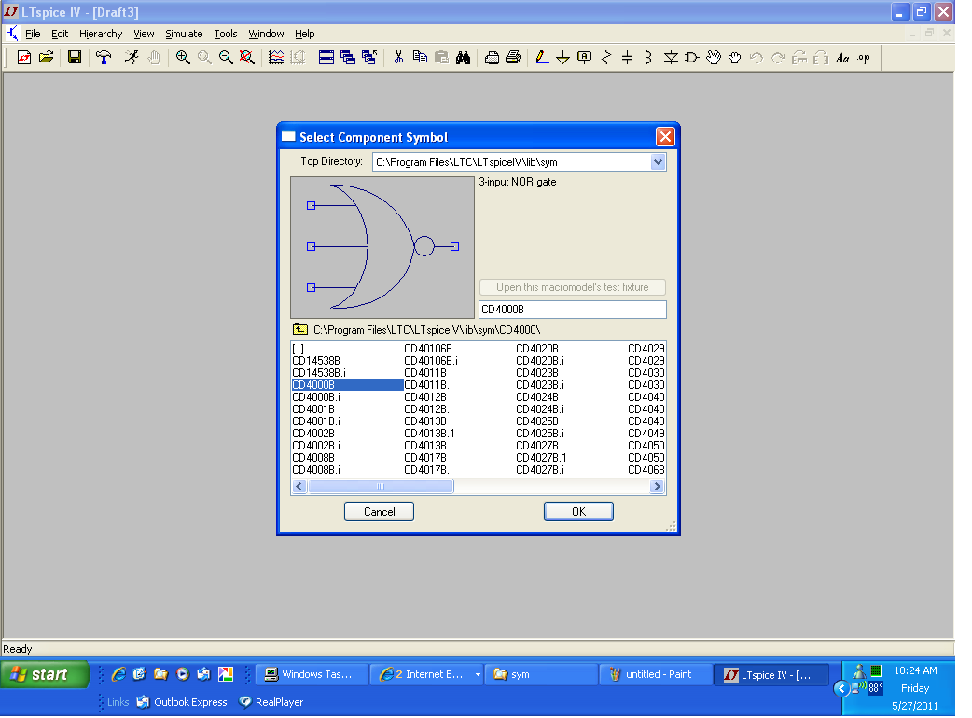Select CD4013B.1 in the symbol list
972x718 pixels.
point(429,434)
